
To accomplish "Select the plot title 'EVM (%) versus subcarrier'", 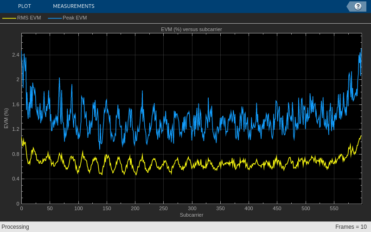I will tap(191, 29).
